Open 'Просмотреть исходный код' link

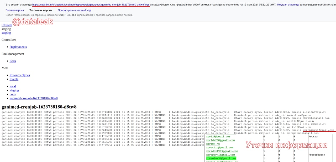74,10
